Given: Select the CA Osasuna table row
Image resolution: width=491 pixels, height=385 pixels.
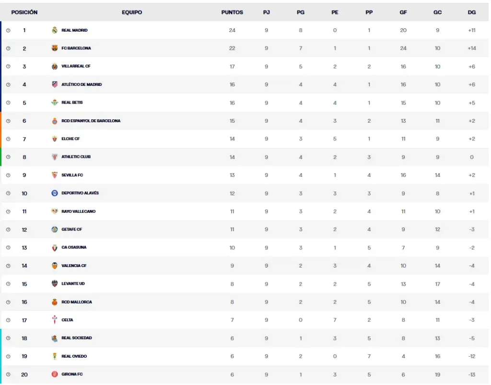Looking at the screenshot, I should tap(240, 247).
